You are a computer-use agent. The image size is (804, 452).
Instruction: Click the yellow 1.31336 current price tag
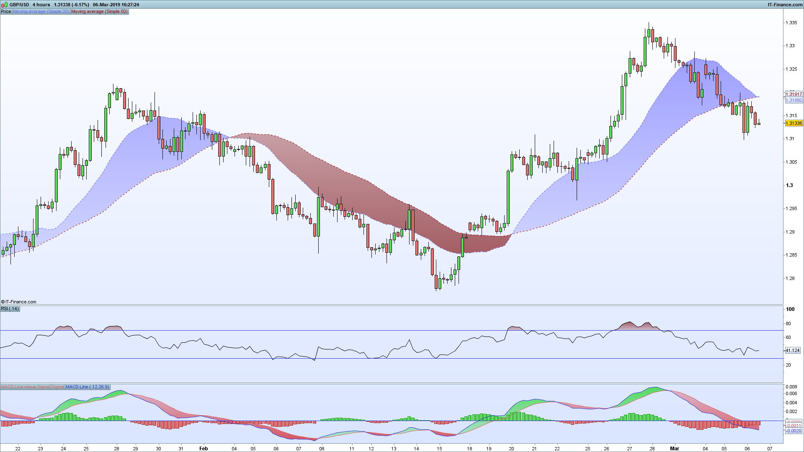click(x=794, y=123)
